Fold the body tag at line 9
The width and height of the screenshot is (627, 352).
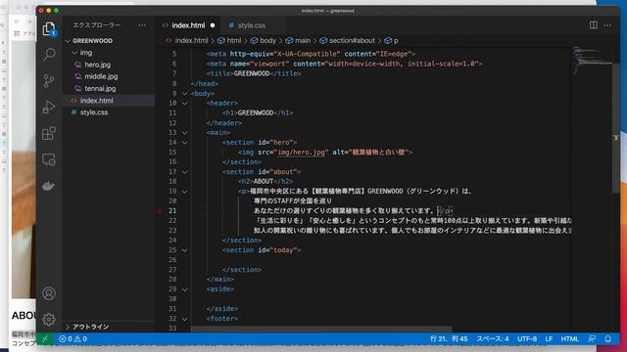pyautogui.click(x=185, y=94)
